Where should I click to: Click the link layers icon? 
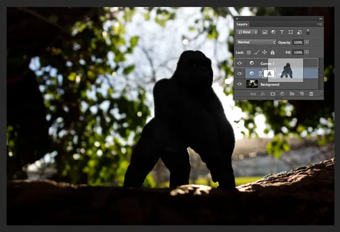[x=253, y=94]
